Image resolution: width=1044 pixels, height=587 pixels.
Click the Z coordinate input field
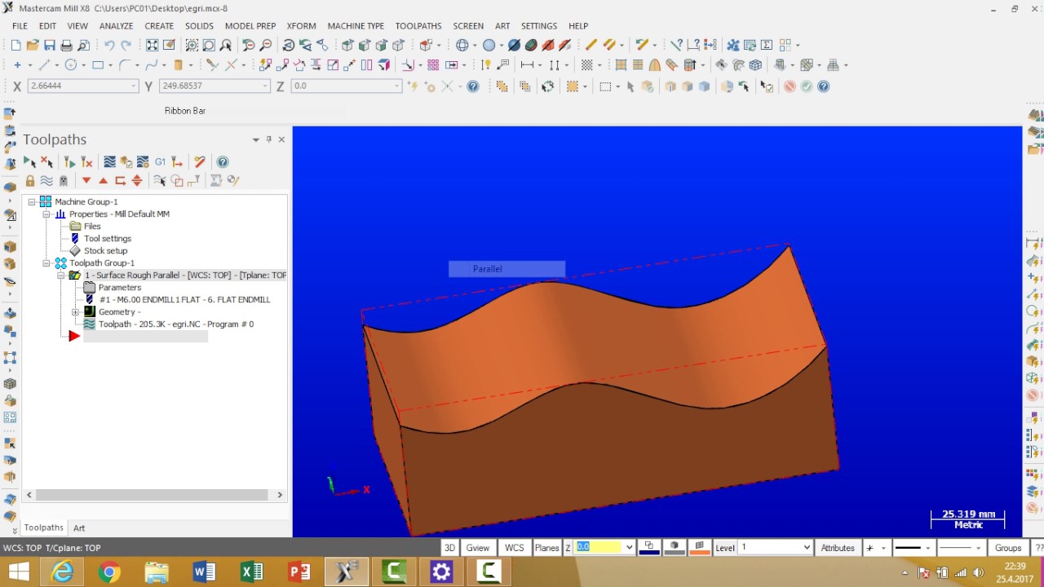pyautogui.click(x=346, y=86)
